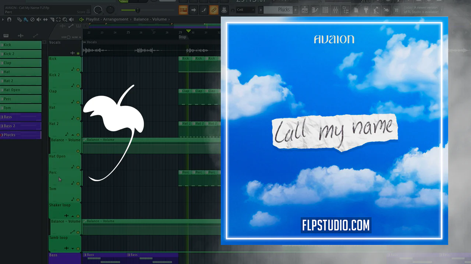The height and width of the screenshot is (264, 471).
Task: Click Balance - Volume breadcrumb item
Action: pyautogui.click(x=150, y=19)
